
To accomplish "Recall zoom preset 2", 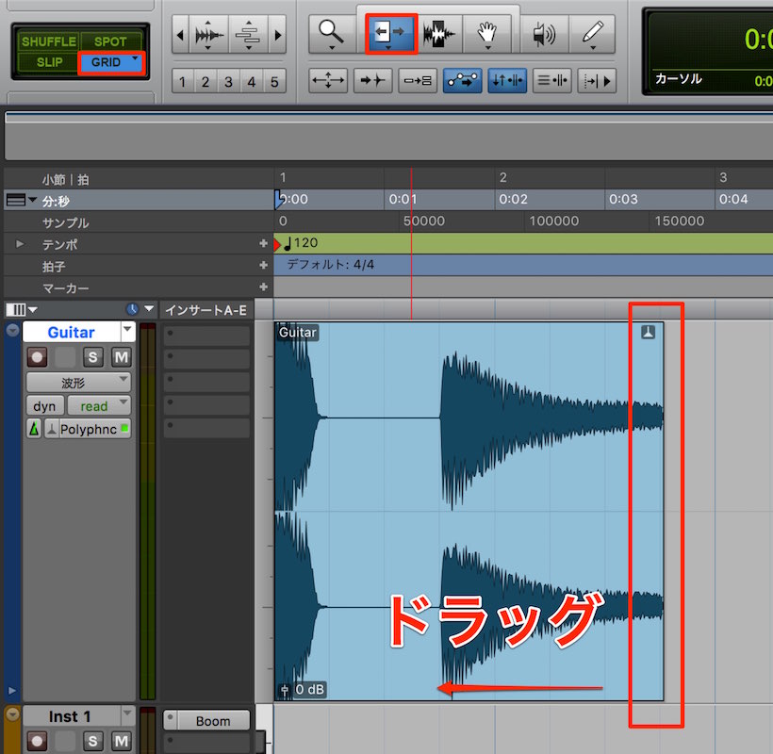I will click(206, 81).
